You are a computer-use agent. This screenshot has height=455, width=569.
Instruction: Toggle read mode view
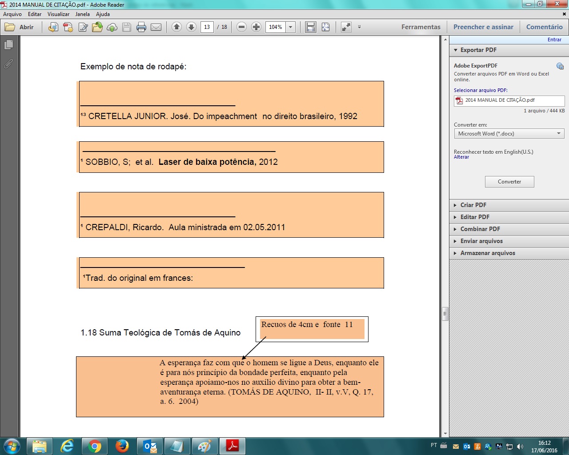tap(346, 27)
